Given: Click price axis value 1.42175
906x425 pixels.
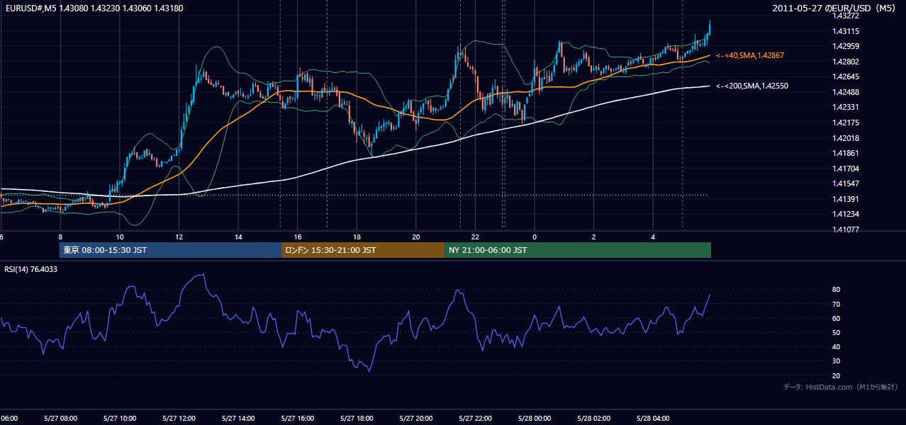Looking at the screenshot, I should (846, 123).
